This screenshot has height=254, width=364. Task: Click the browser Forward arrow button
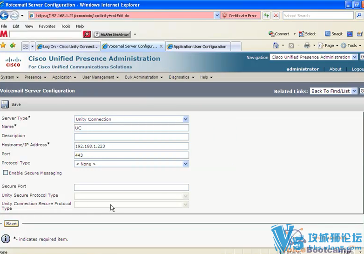14,15
